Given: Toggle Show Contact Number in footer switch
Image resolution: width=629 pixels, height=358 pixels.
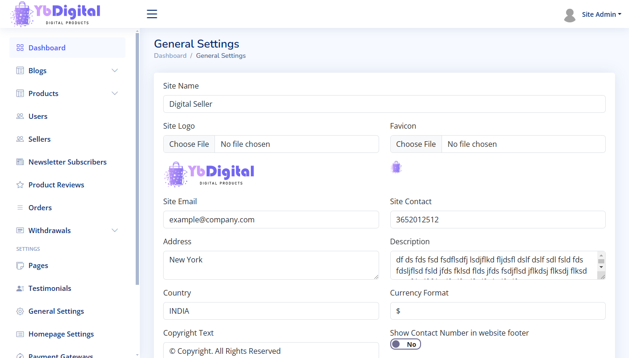Looking at the screenshot, I should (405, 344).
